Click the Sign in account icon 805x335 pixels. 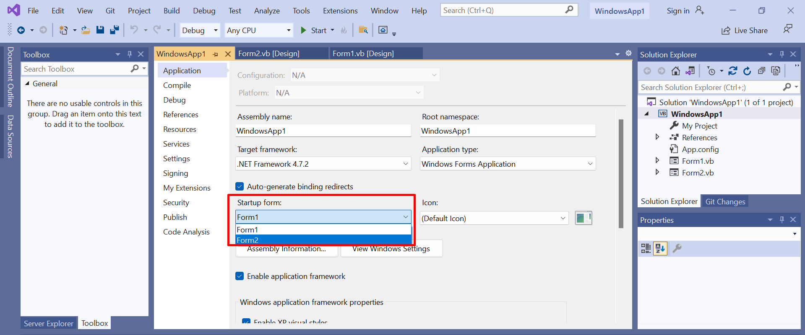pyautogui.click(x=699, y=10)
